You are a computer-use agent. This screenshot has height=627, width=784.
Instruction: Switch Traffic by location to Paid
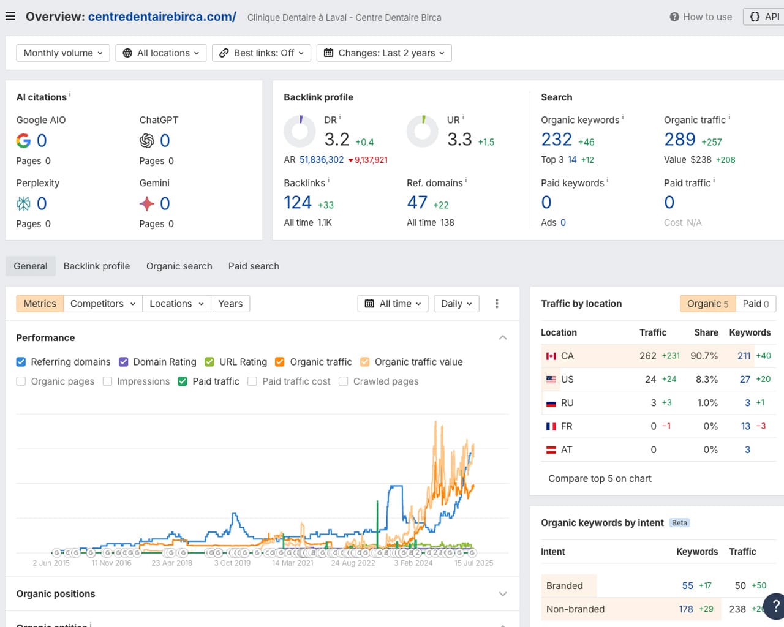point(755,304)
